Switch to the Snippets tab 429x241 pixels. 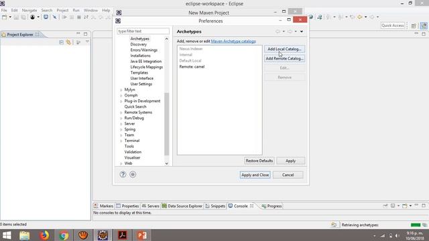coord(215,206)
